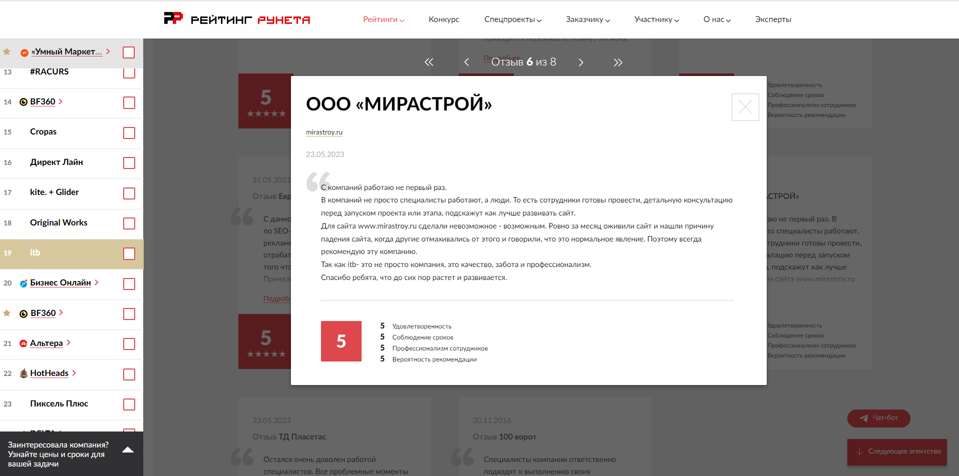
Task: Select the kite. + Glider agency row
Action: click(x=72, y=193)
